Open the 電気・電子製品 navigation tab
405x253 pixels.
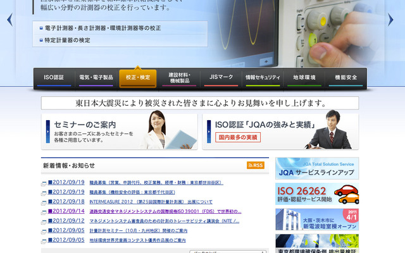coord(96,78)
